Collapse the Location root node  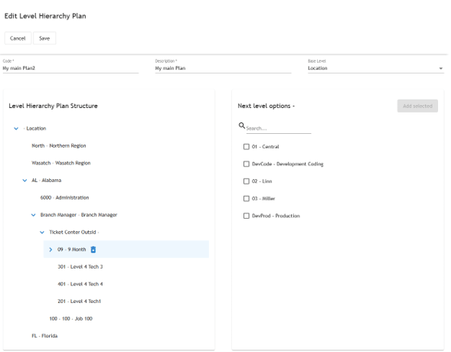16,129
